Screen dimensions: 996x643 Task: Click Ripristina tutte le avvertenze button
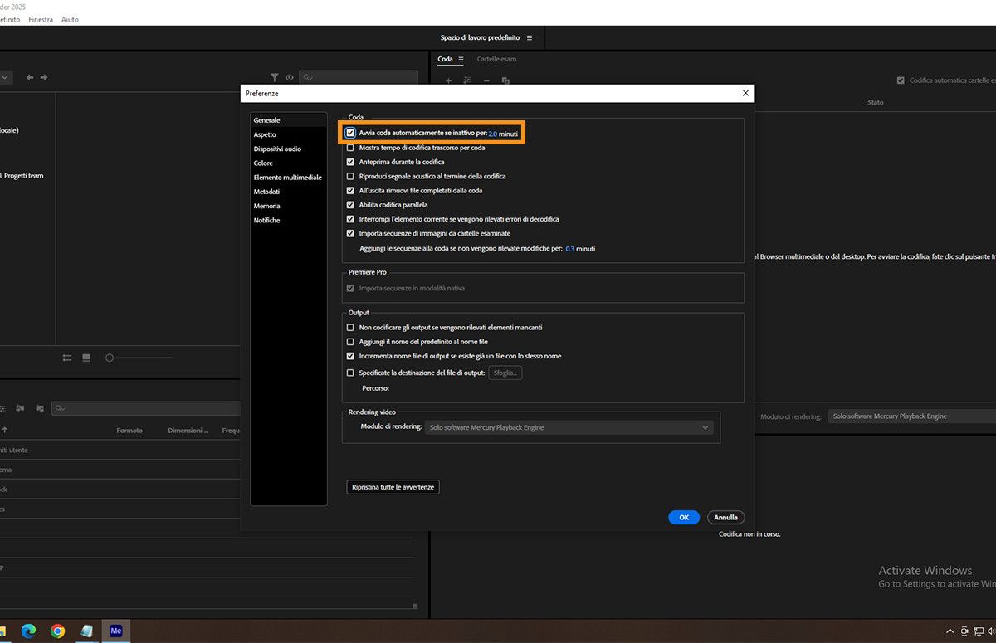pos(393,487)
